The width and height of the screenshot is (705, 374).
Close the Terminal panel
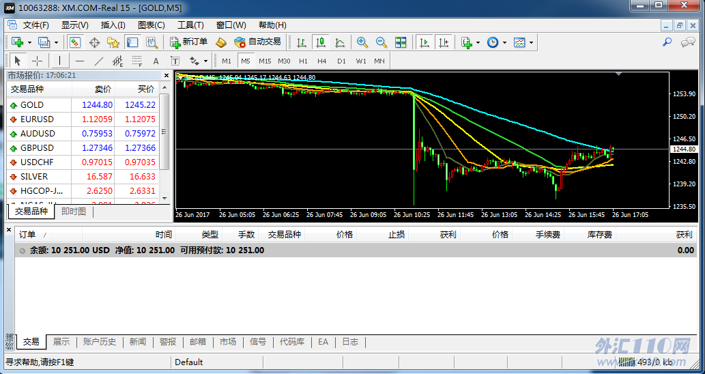9,230
